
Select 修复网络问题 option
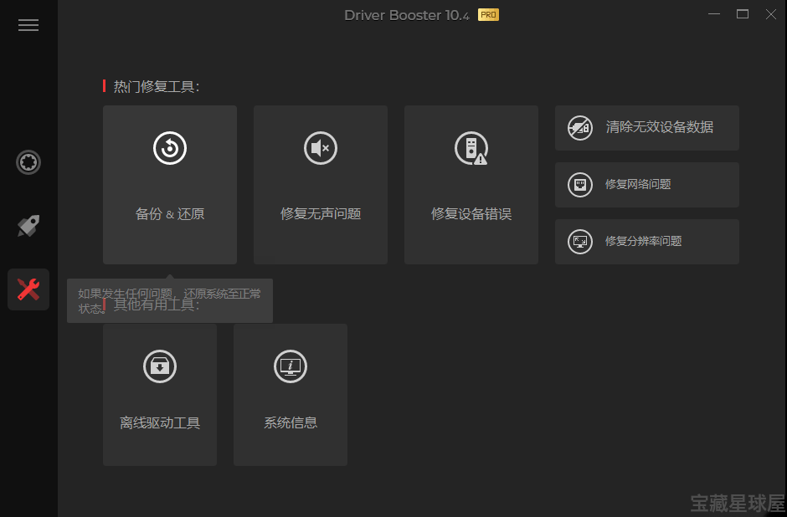pos(647,185)
